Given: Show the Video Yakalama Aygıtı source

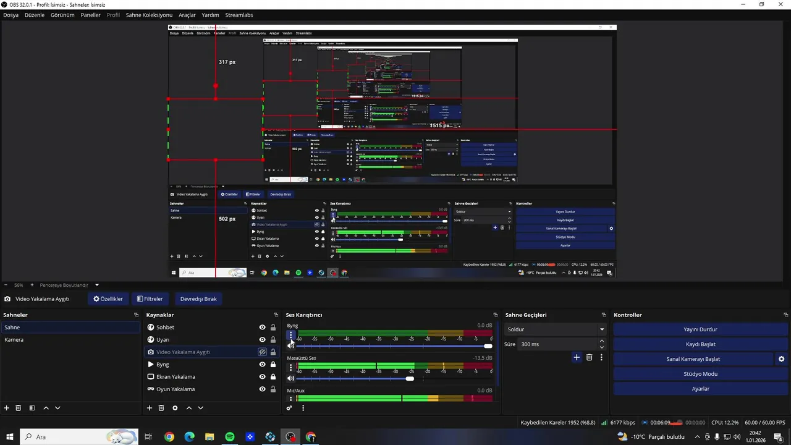Looking at the screenshot, I should tap(262, 352).
